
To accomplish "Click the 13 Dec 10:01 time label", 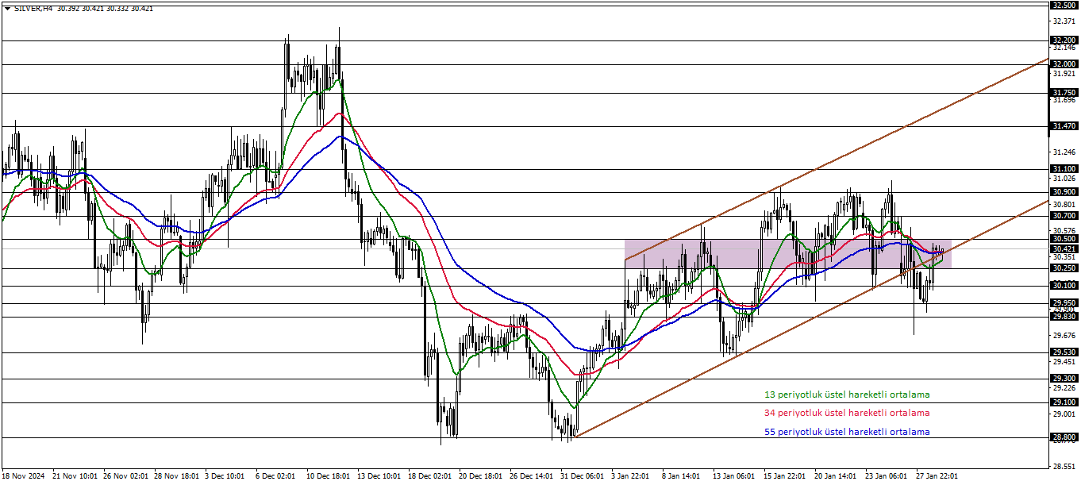I will coord(380,476).
